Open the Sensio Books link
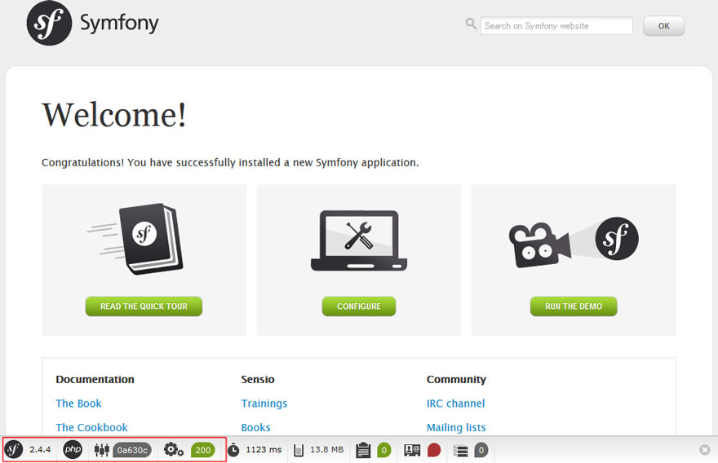This screenshot has width=718, height=463. pos(255,427)
